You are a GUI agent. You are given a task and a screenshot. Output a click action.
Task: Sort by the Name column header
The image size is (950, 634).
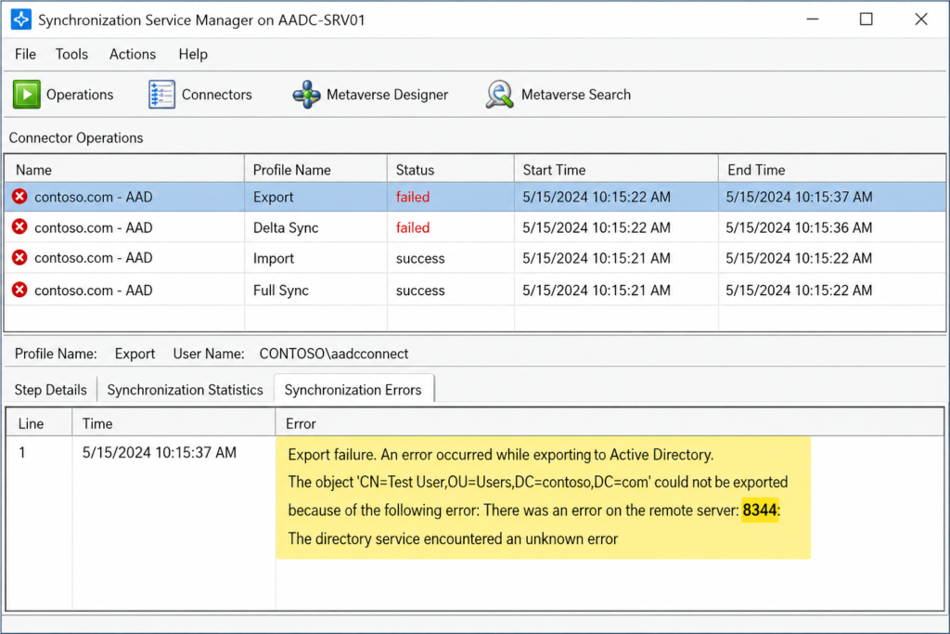pyautogui.click(x=124, y=170)
